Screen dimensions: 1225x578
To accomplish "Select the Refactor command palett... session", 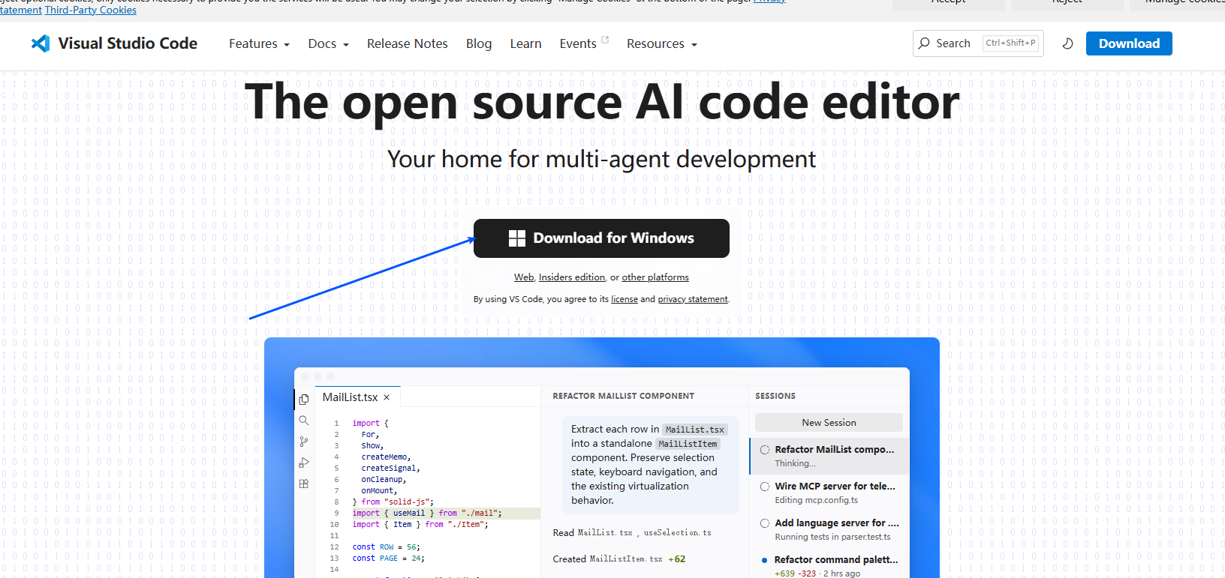I will (x=829, y=566).
